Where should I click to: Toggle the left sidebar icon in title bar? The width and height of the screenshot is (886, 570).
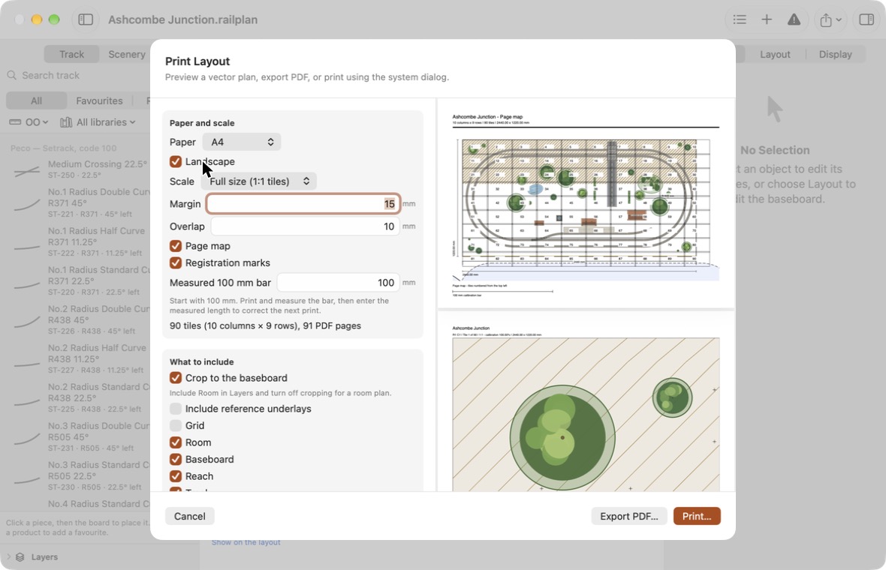pyautogui.click(x=86, y=19)
